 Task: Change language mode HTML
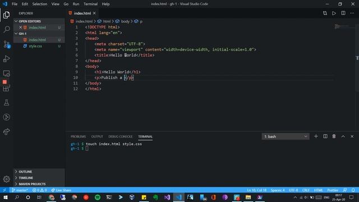click(318, 190)
